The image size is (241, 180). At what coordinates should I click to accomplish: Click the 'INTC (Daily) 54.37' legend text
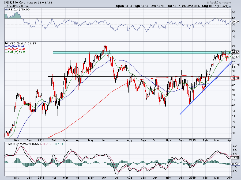pos(22,43)
